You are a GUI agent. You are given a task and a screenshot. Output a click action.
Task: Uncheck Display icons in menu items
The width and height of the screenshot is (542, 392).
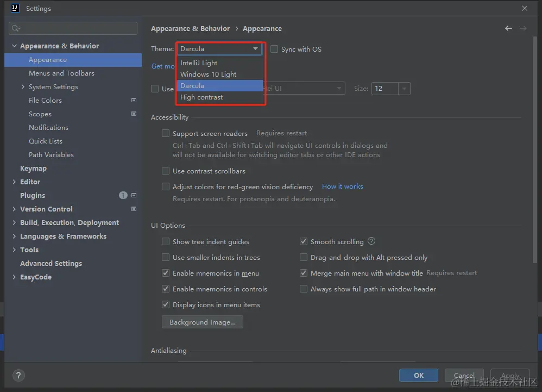point(166,305)
